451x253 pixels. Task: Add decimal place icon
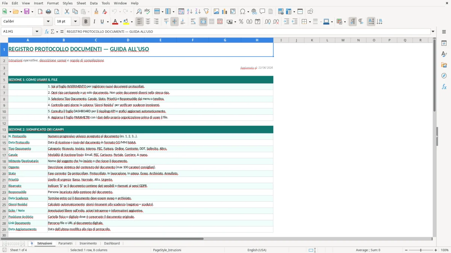tap(268, 22)
